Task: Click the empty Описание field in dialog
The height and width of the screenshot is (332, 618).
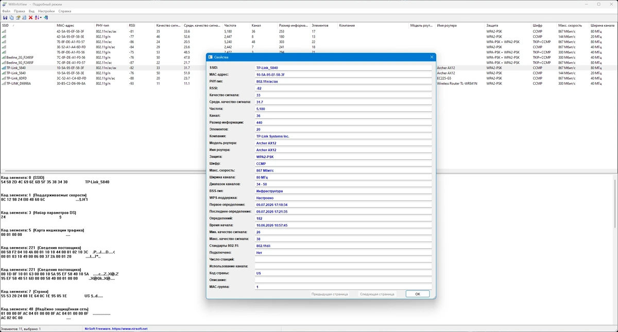Action: point(343,280)
